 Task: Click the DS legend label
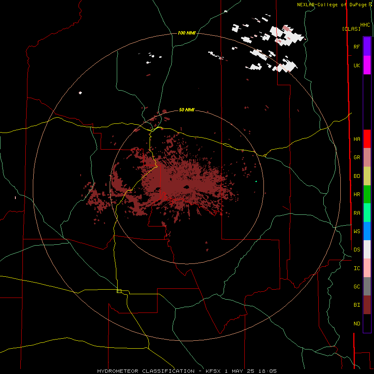coord(357,250)
